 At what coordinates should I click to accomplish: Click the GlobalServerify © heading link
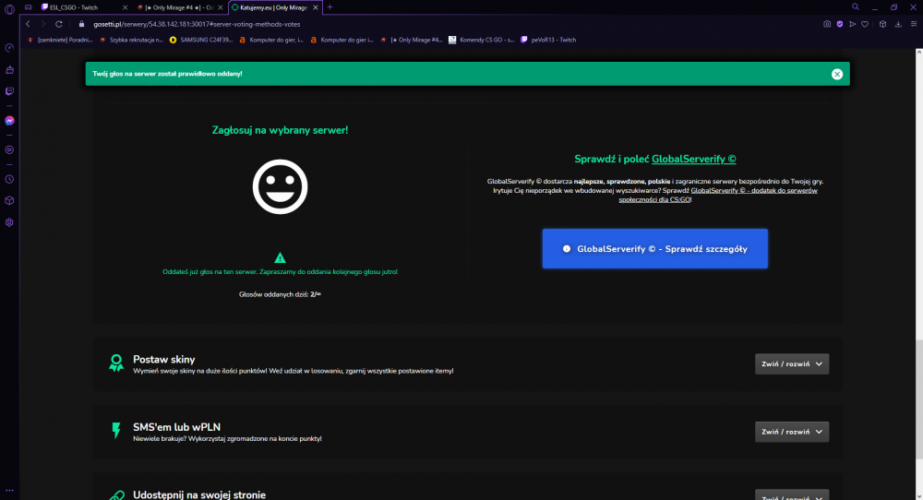(693, 159)
